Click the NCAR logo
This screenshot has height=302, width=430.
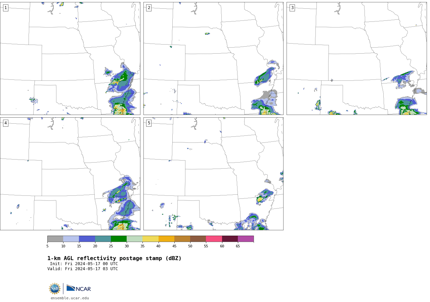pos(79,288)
